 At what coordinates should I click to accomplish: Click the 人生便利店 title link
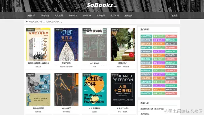pos(94,63)
